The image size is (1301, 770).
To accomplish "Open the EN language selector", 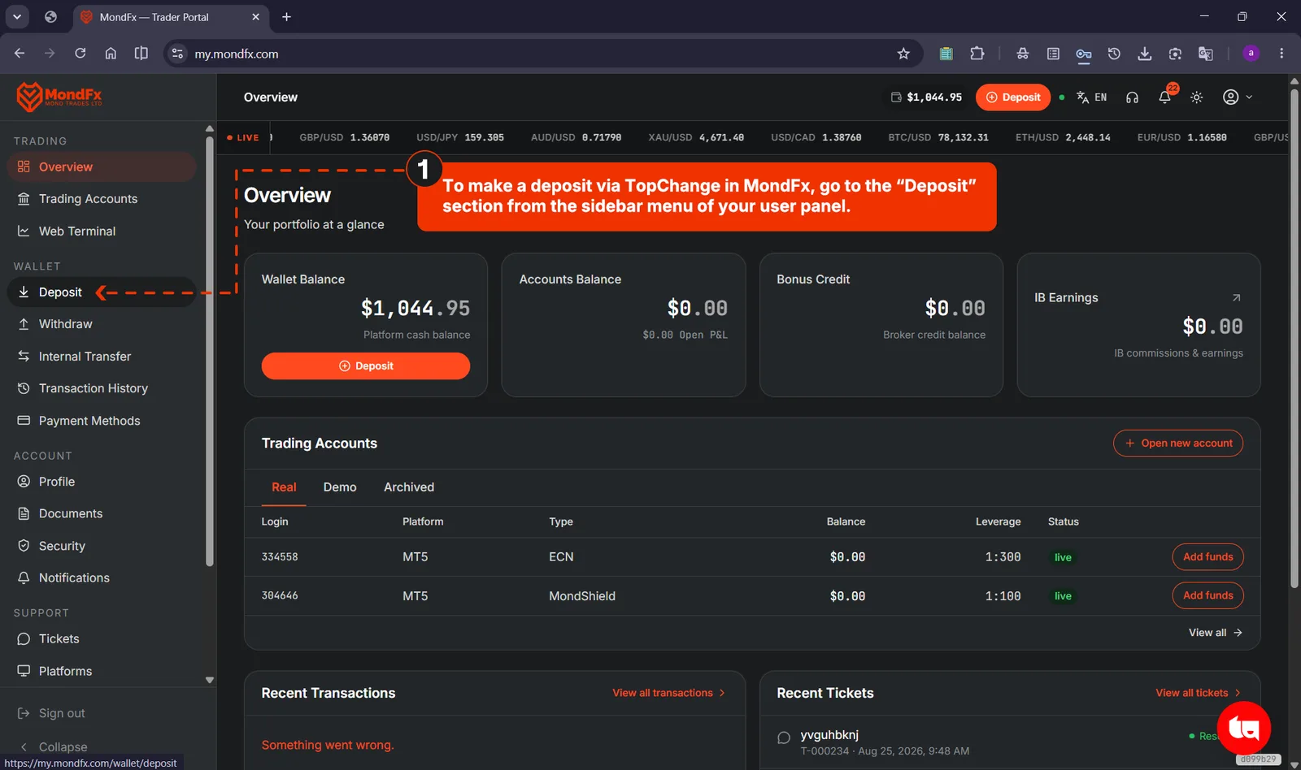I will [1091, 97].
